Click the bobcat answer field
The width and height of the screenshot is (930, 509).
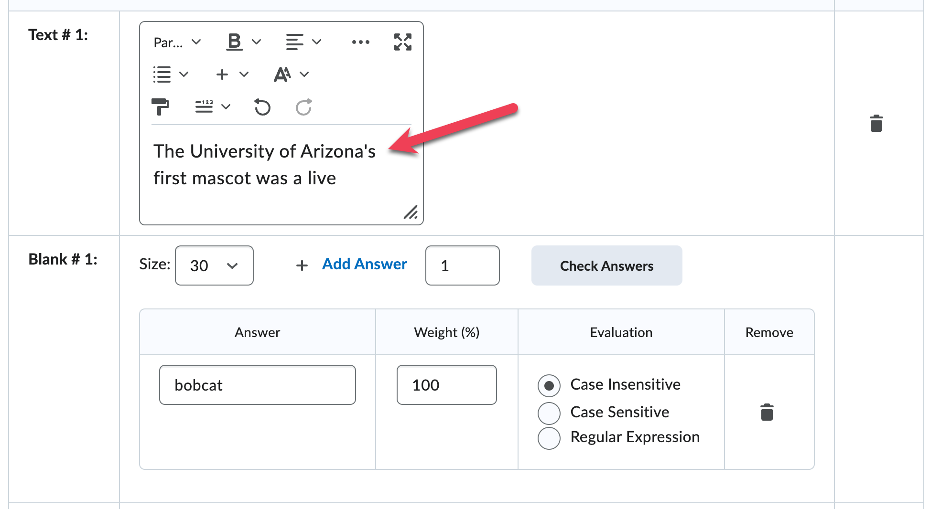258,385
